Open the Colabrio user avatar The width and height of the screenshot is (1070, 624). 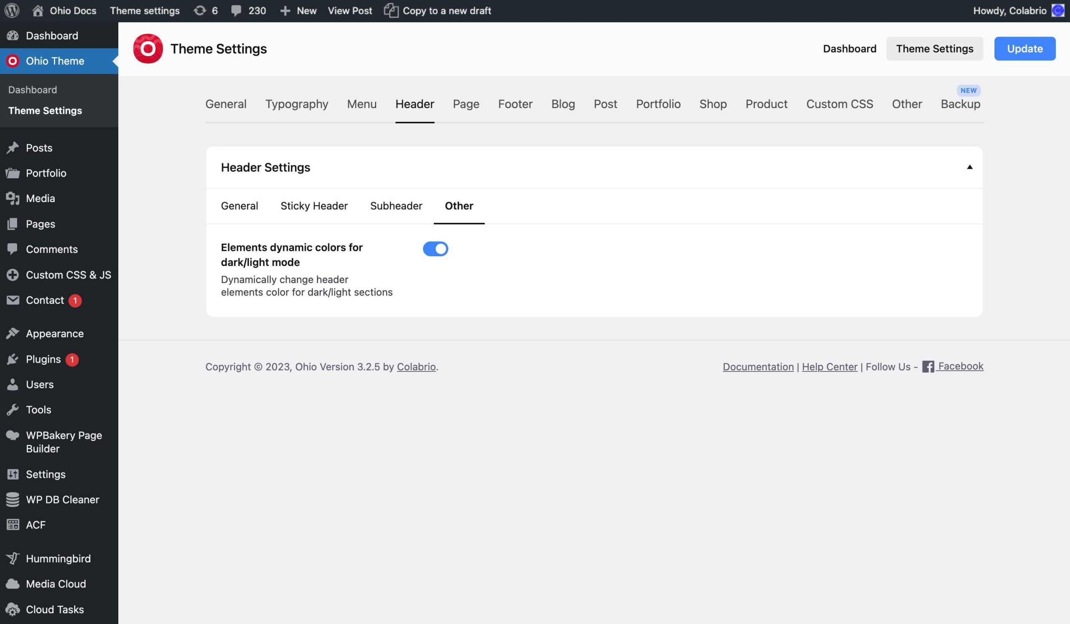1058,10
